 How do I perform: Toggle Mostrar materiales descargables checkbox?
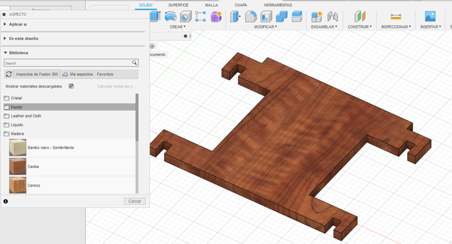point(71,87)
